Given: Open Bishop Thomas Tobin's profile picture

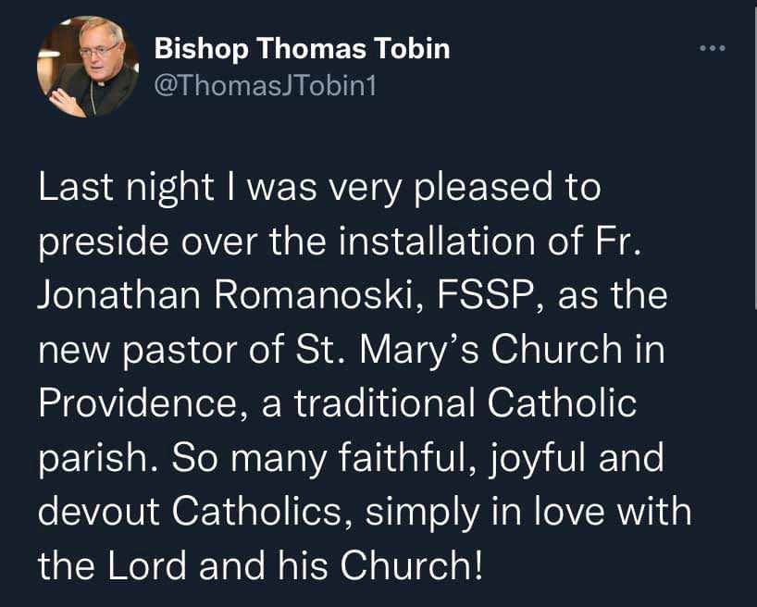Looking at the screenshot, I should [x=88, y=67].
